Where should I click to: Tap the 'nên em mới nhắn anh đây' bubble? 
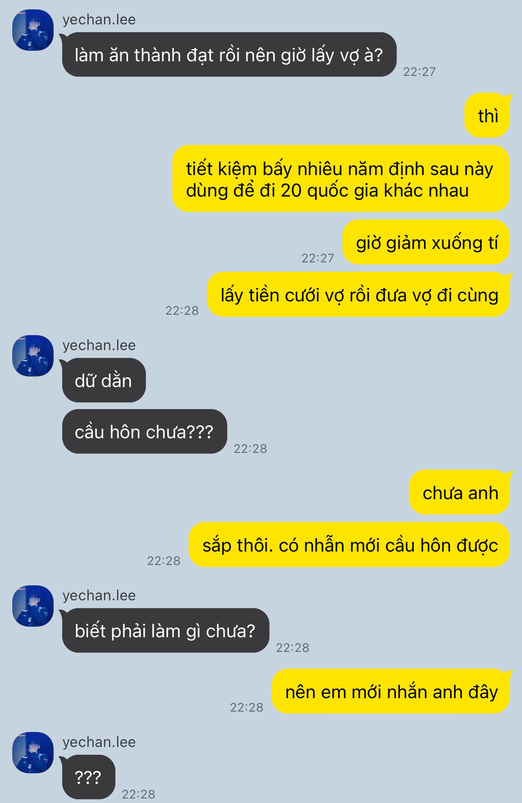(x=391, y=691)
